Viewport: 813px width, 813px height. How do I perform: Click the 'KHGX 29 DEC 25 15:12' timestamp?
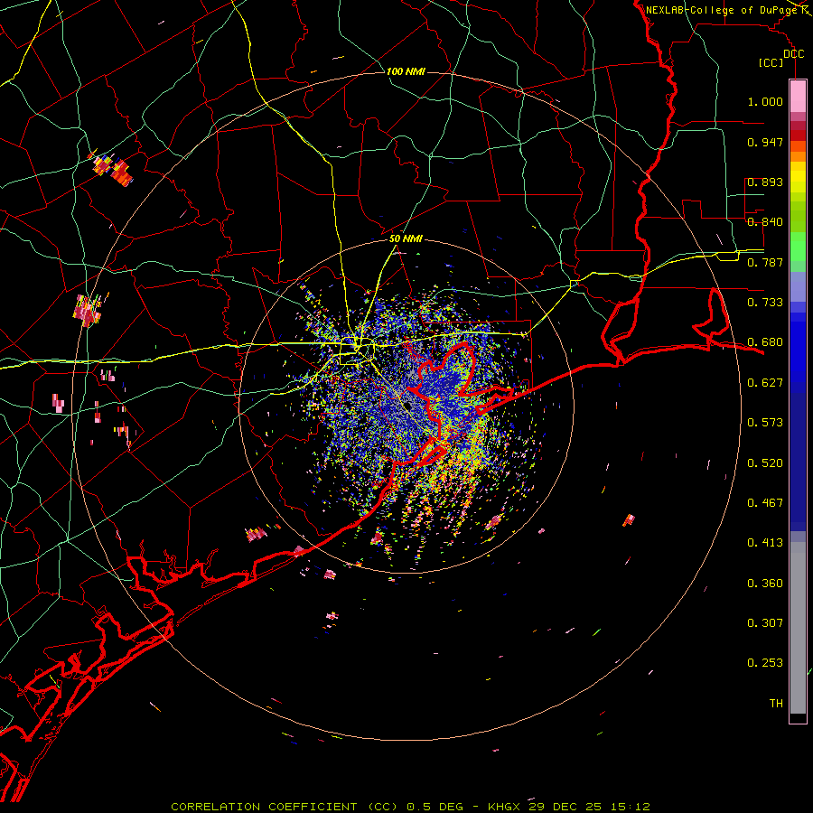[x=569, y=807]
